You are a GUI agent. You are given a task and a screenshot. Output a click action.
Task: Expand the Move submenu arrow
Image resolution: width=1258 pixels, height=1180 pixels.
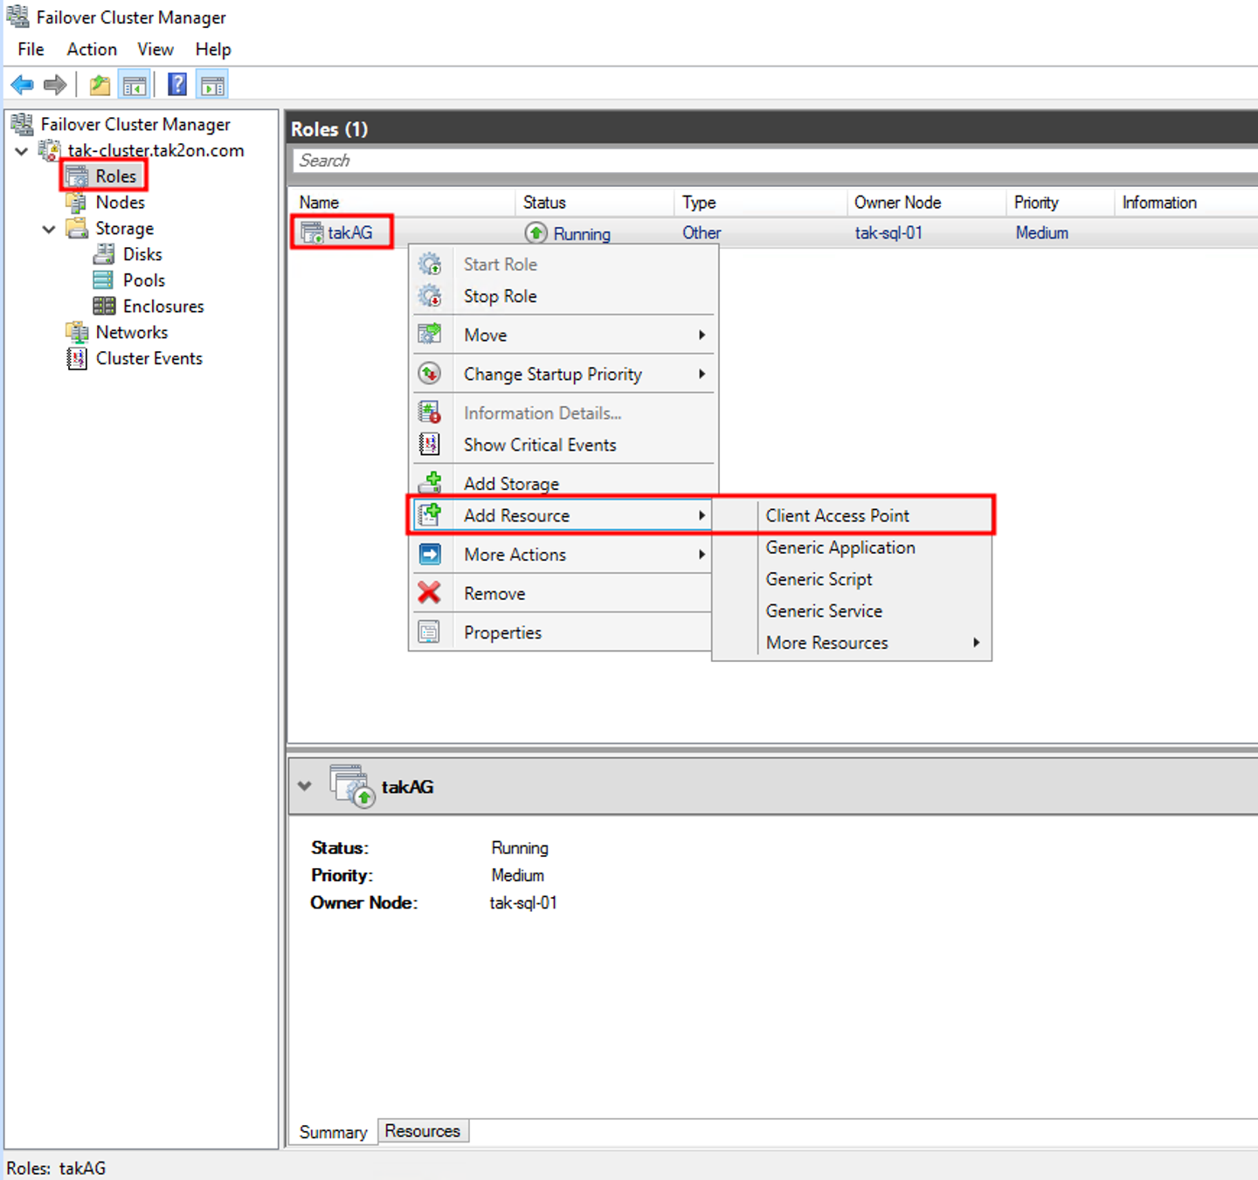point(702,335)
